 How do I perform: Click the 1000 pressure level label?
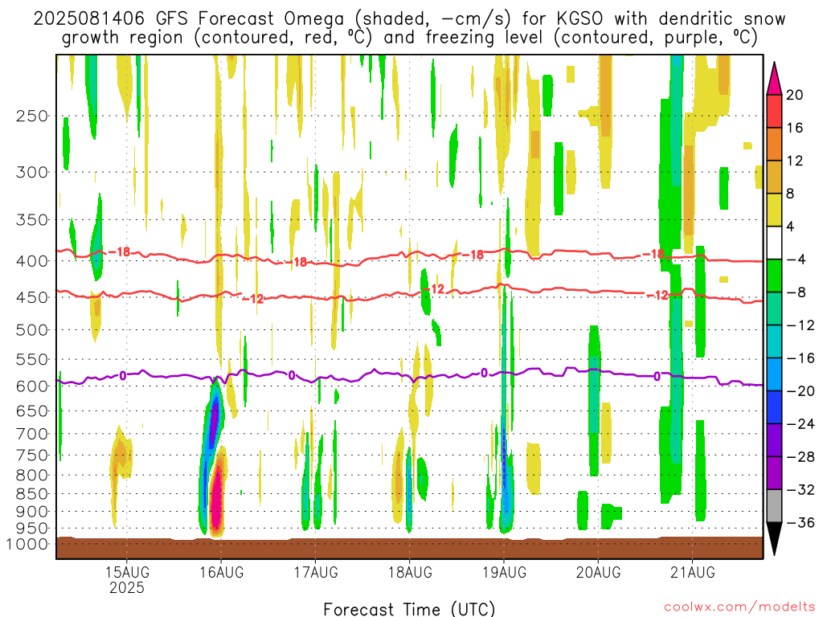click(x=27, y=544)
